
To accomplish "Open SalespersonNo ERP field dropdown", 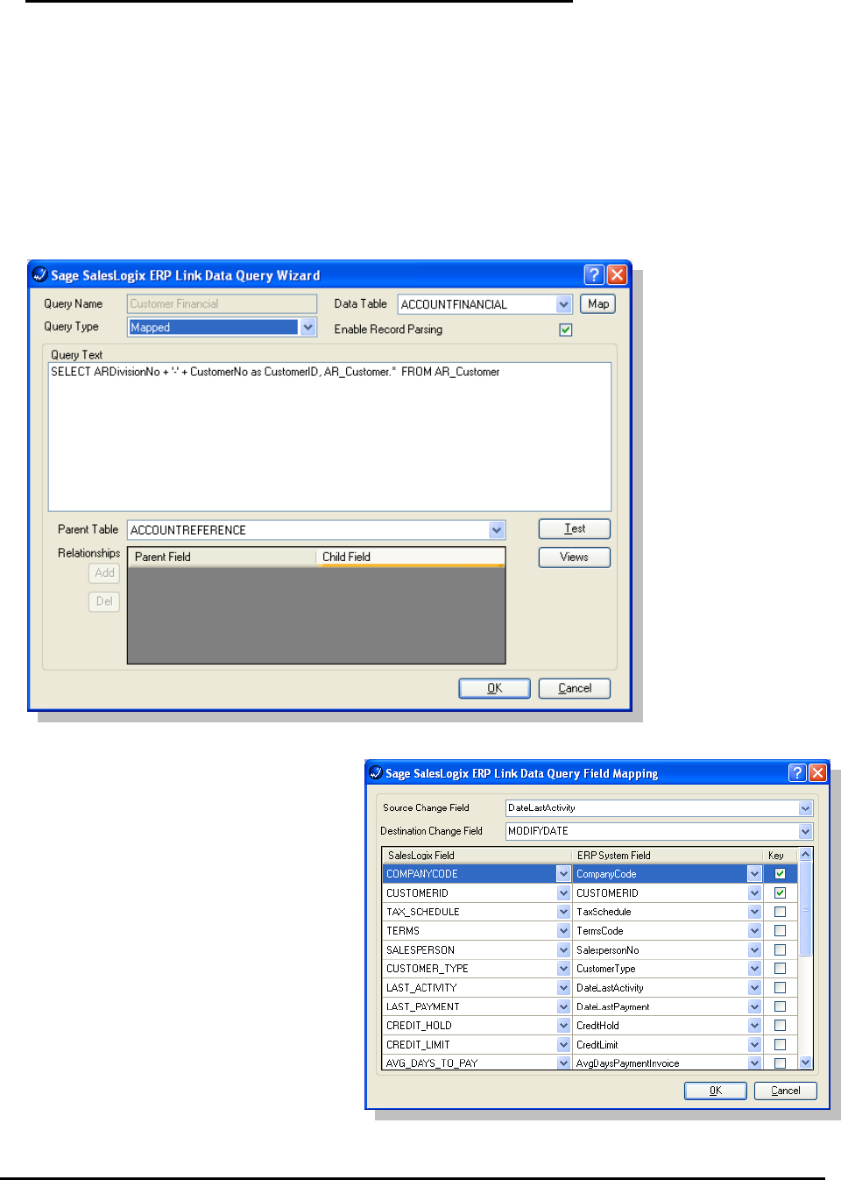I will 754,949.
